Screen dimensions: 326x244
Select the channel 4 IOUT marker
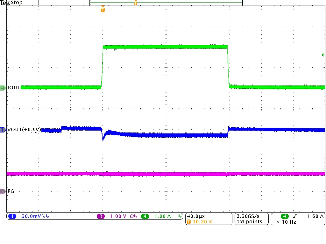click(3, 87)
